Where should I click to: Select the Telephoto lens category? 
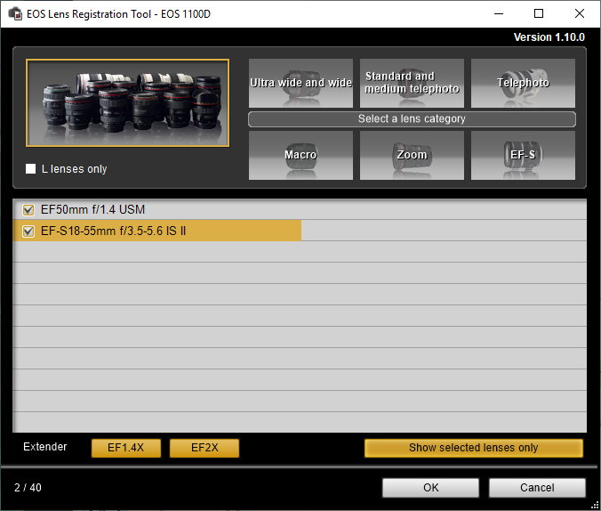(x=523, y=83)
